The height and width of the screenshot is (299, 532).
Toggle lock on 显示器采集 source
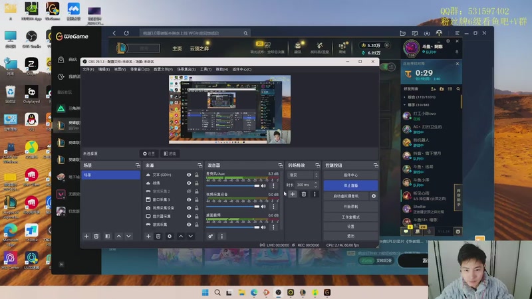tap(196, 217)
